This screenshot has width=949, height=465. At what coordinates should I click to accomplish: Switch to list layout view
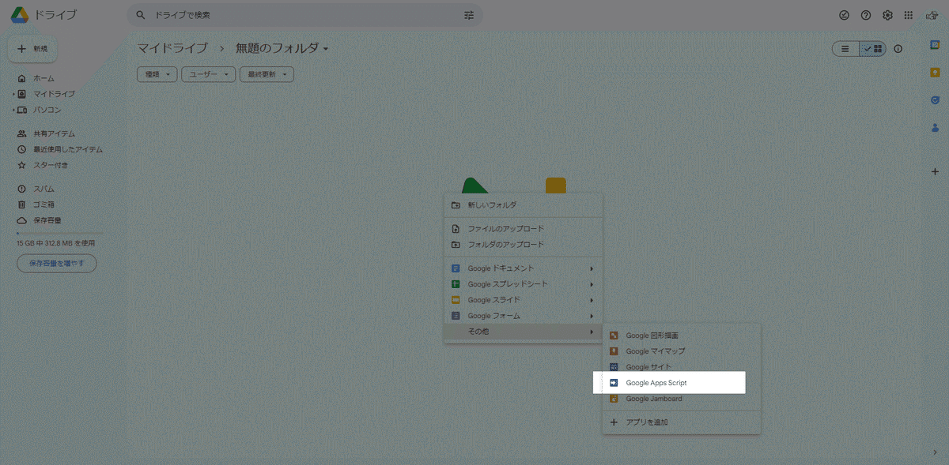[x=845, y=49]
